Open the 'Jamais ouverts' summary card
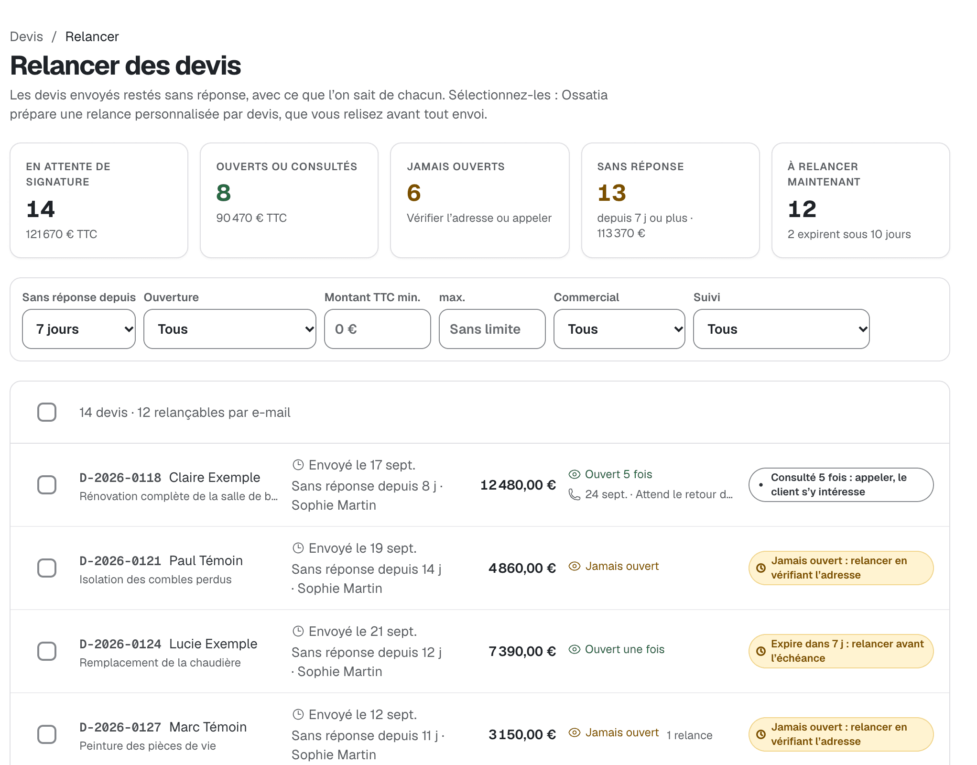This screenshot has height=765, width=977. (x=480, y=200)
